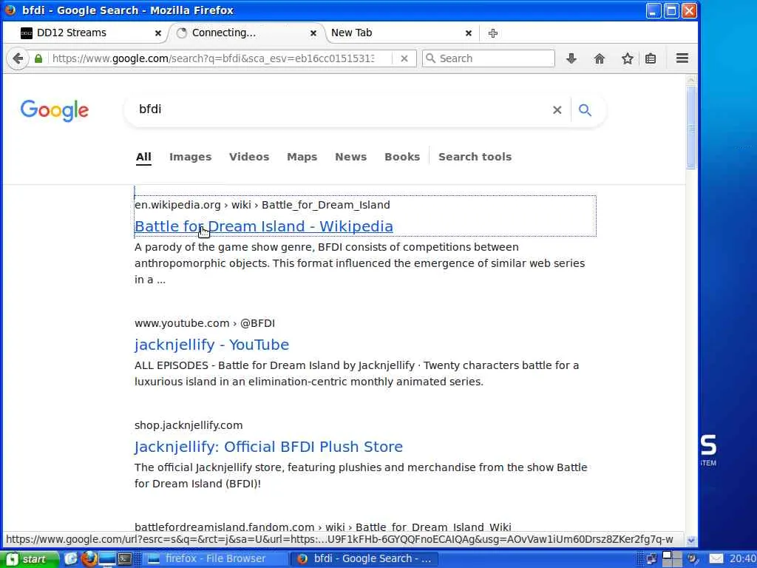The image size is (757, 568).
Task: Select the Maps search category
Action: pyautogui.click(x=302, y=157)
